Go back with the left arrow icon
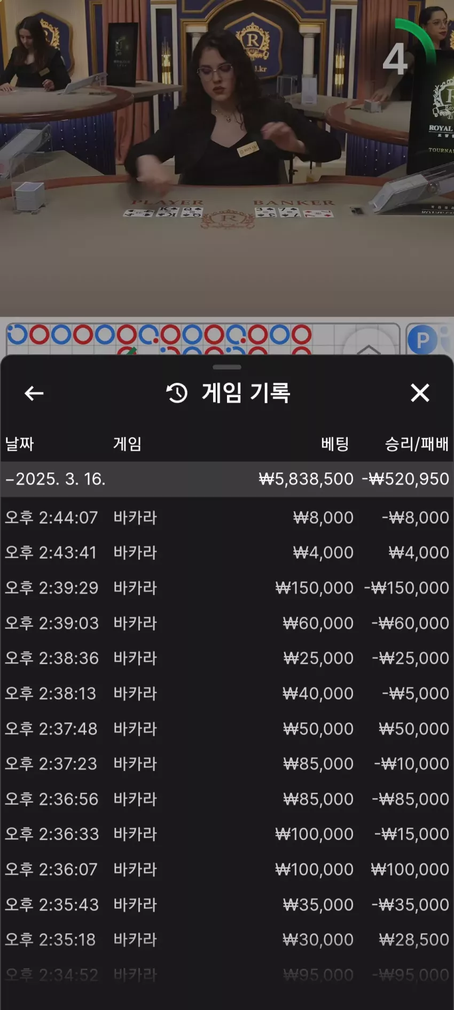This screenshot has width=454, height=1010. [34, 394]
